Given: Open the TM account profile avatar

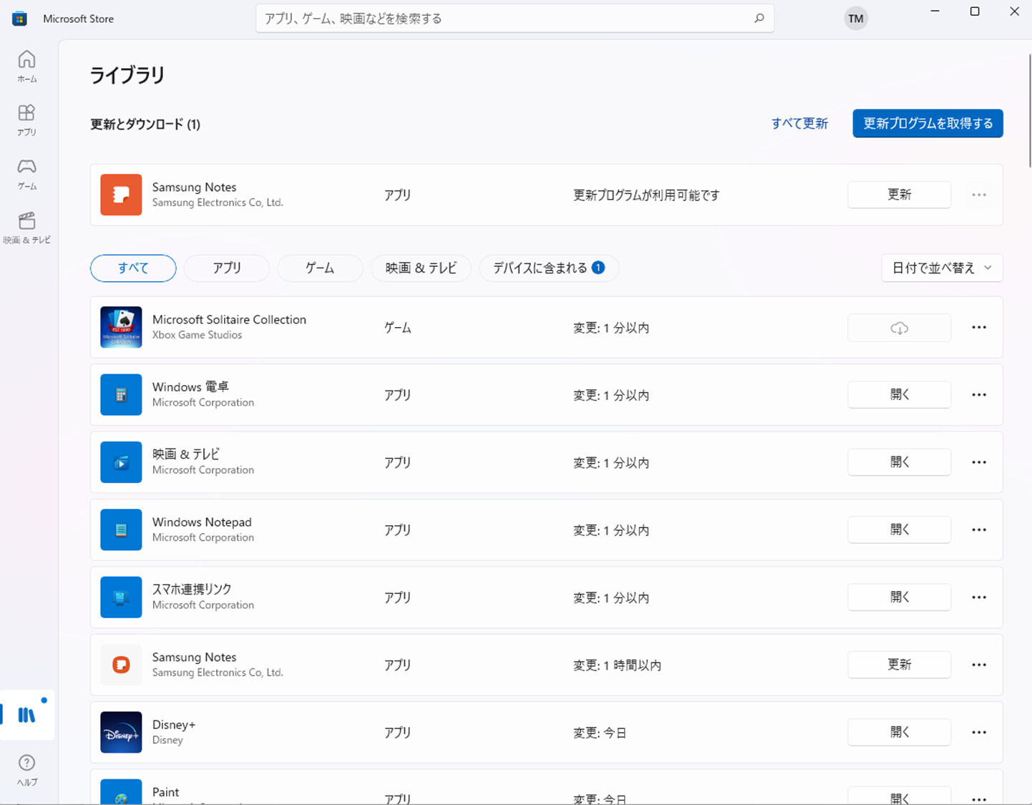Looking at the screenshot, I should tap(856, 19).
